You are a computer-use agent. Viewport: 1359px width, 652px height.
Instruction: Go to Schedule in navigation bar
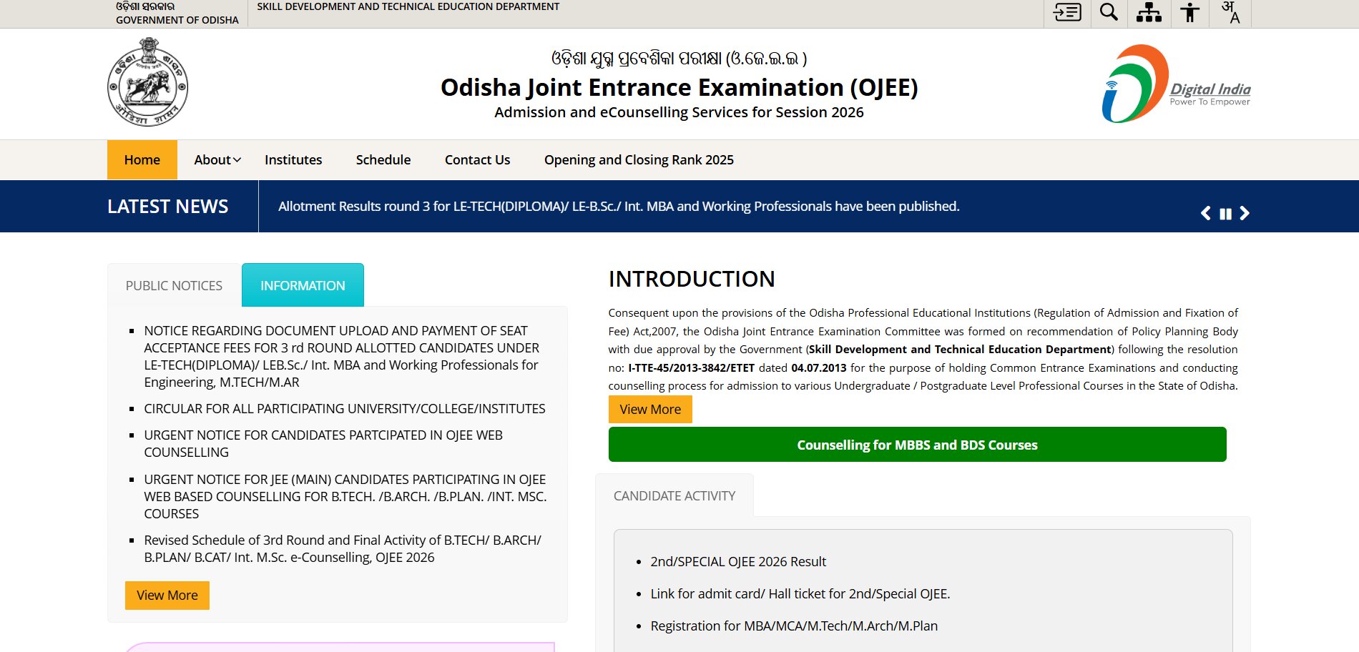383,160
